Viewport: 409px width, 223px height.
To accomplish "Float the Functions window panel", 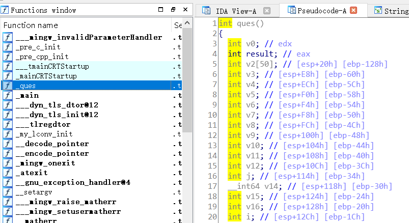I will click(x=173, y=10).
